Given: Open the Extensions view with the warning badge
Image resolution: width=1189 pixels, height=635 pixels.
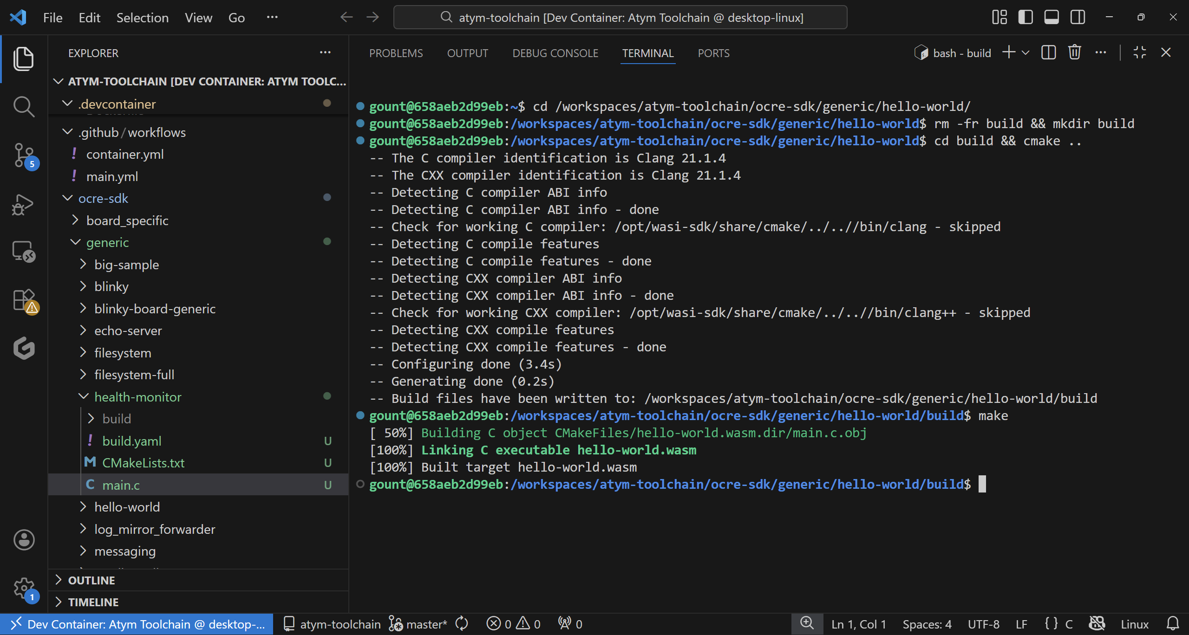Looking at the screenshot, I should point(23,299).
